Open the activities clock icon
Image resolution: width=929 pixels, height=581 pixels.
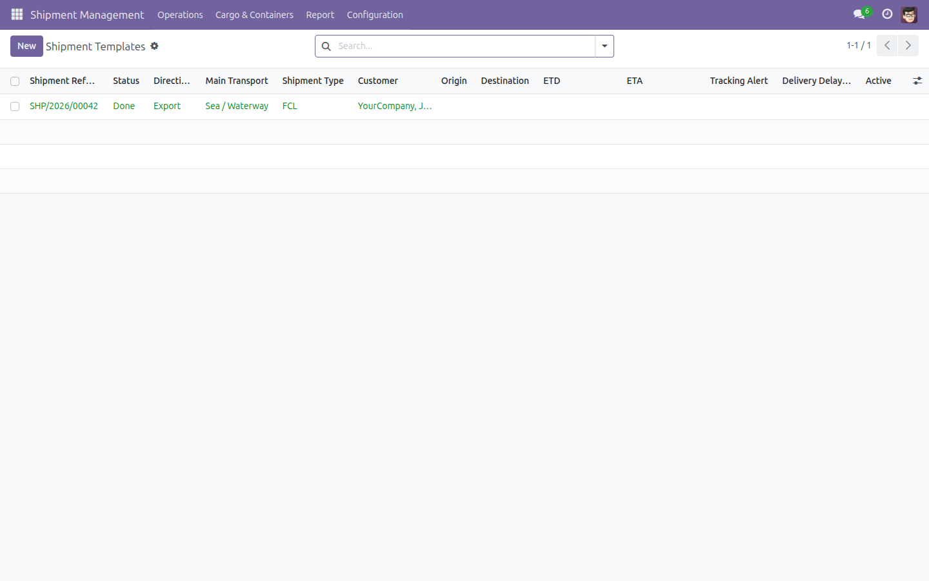click(887, 14)
